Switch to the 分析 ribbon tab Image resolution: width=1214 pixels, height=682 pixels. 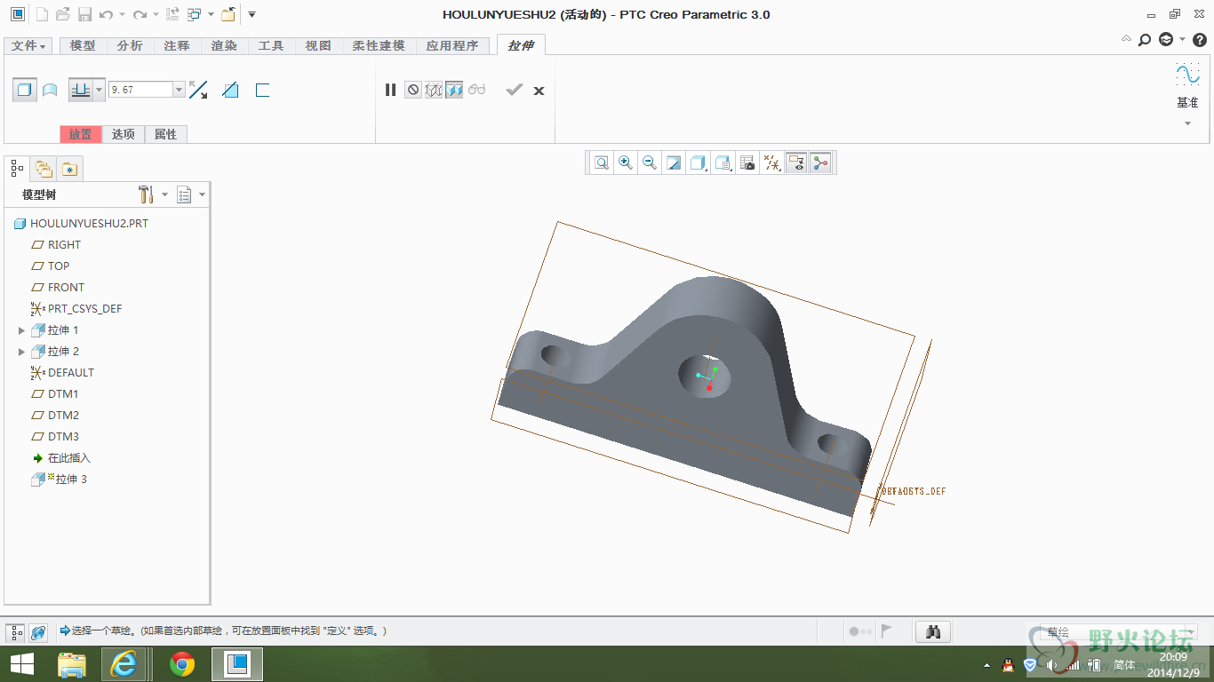point(130,46)
